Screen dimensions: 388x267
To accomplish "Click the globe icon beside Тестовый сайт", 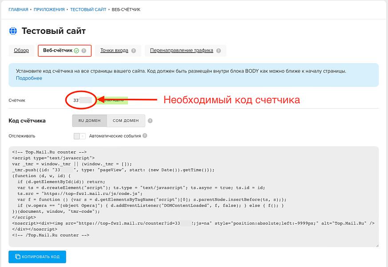I will tap(13, 31).
